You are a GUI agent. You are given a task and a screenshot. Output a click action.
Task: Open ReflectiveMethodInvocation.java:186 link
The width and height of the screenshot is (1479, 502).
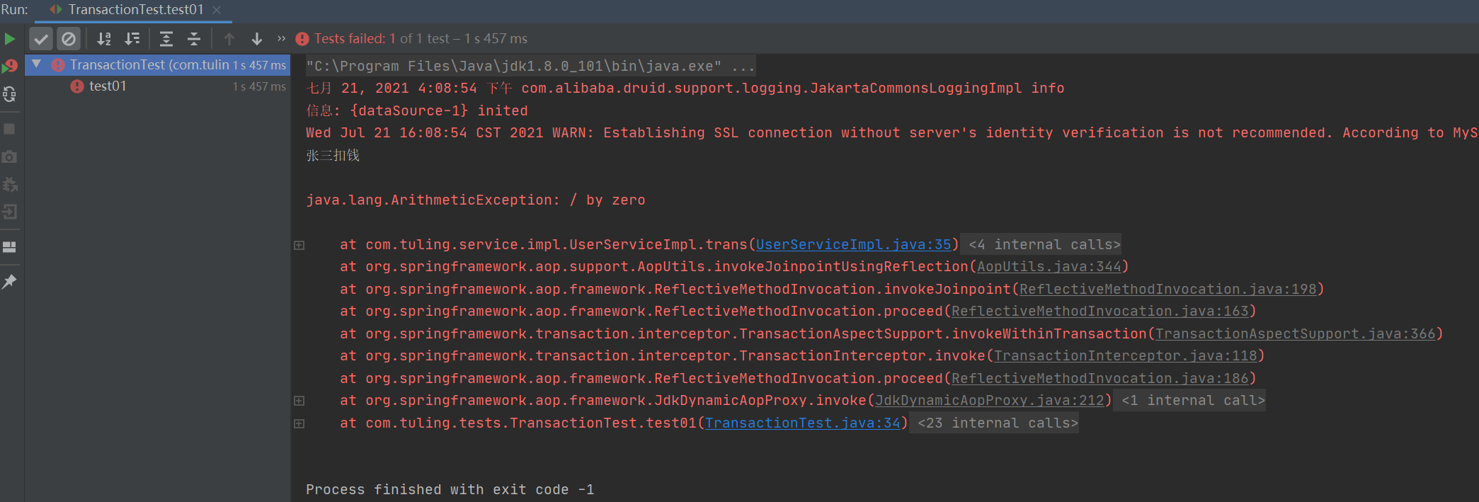[x=1100, y=378]
